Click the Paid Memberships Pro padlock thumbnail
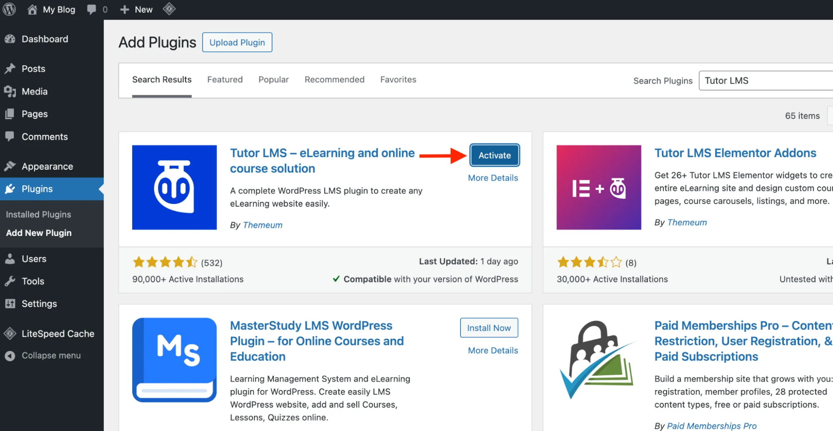Image resolution: width=833 pixels, height=431 pixels. 599,360
